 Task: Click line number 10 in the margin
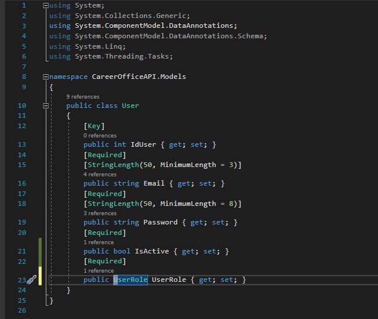22,106
